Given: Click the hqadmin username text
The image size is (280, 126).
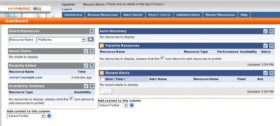Looking at the screenshot, I should [x=68, y=5].
